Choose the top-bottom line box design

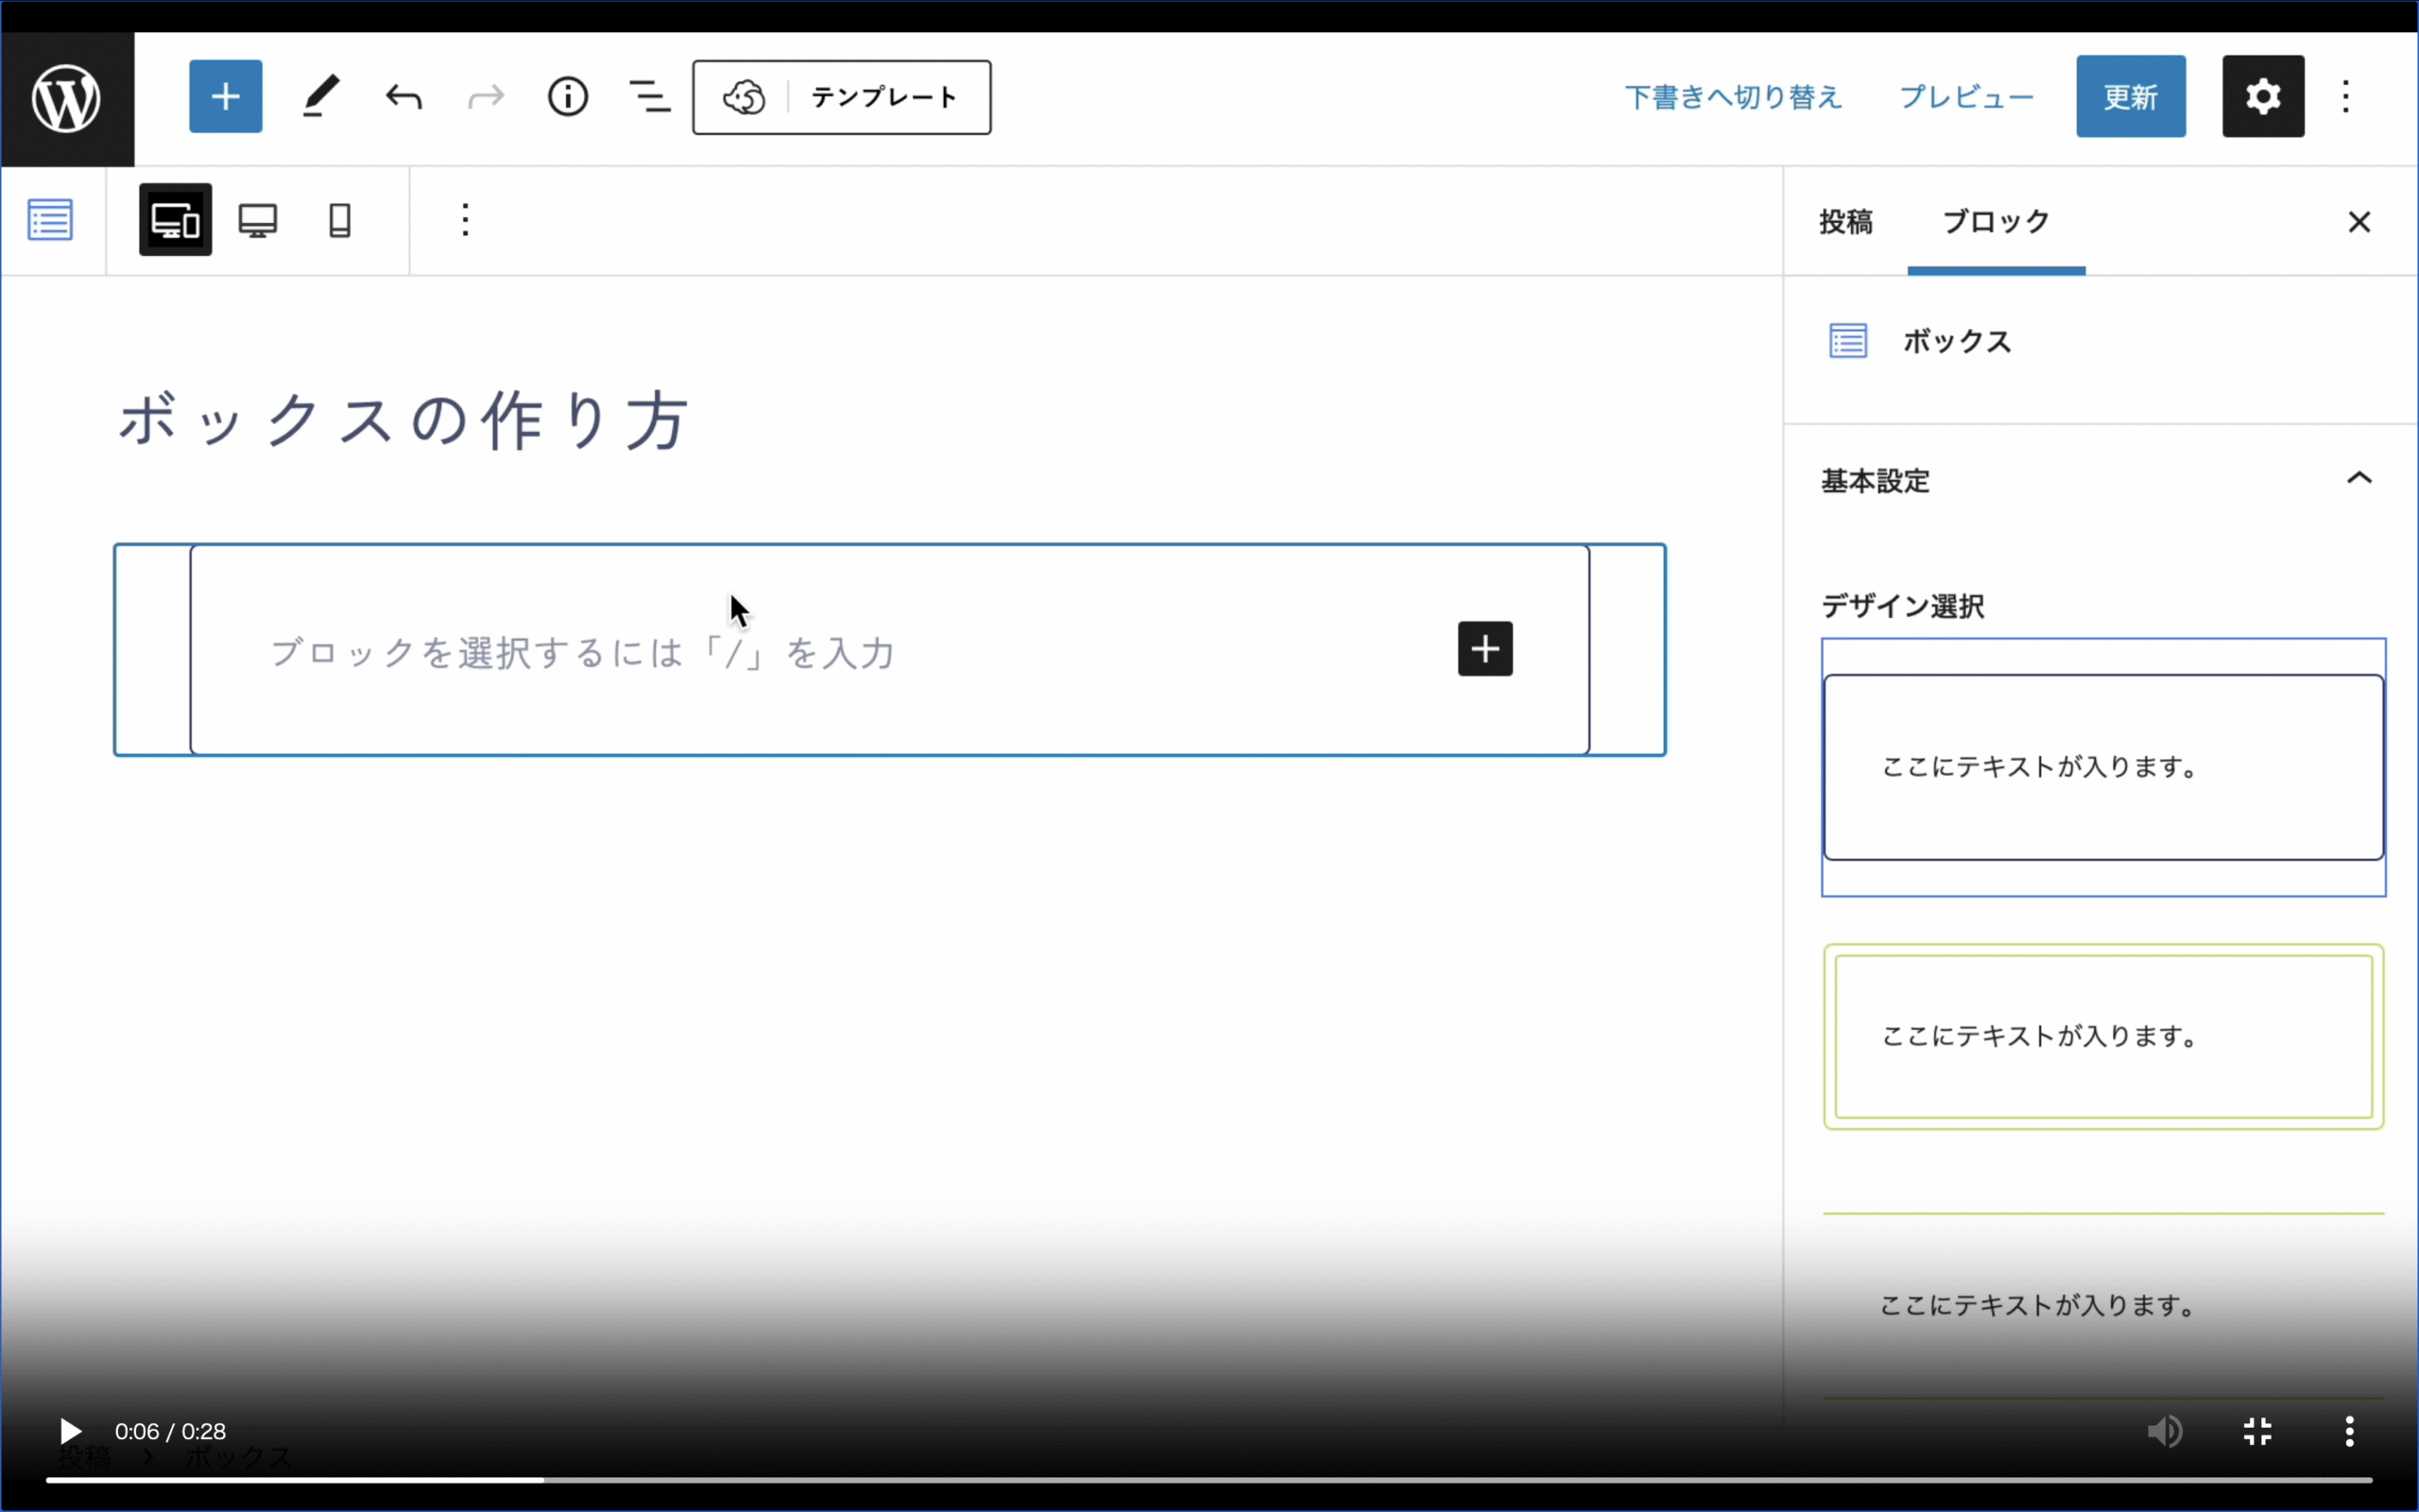[2103, 1305]
